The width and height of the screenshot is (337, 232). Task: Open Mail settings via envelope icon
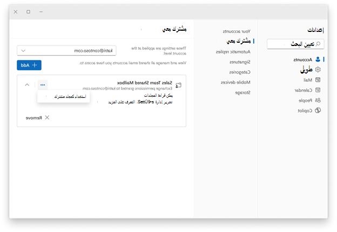tap(318, 80)
